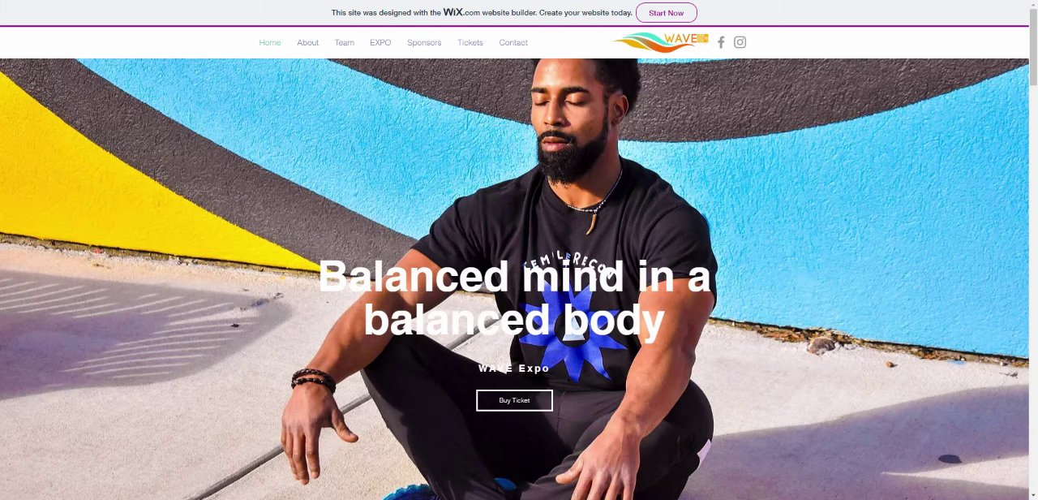1038x500 pixels.
Task: Go to the Contact page
Action: 513,42
